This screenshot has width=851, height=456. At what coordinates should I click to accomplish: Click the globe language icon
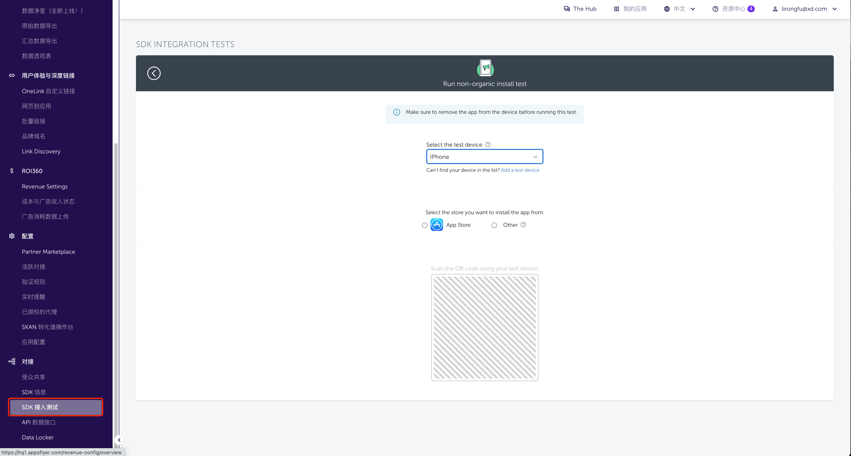(667, 9)
